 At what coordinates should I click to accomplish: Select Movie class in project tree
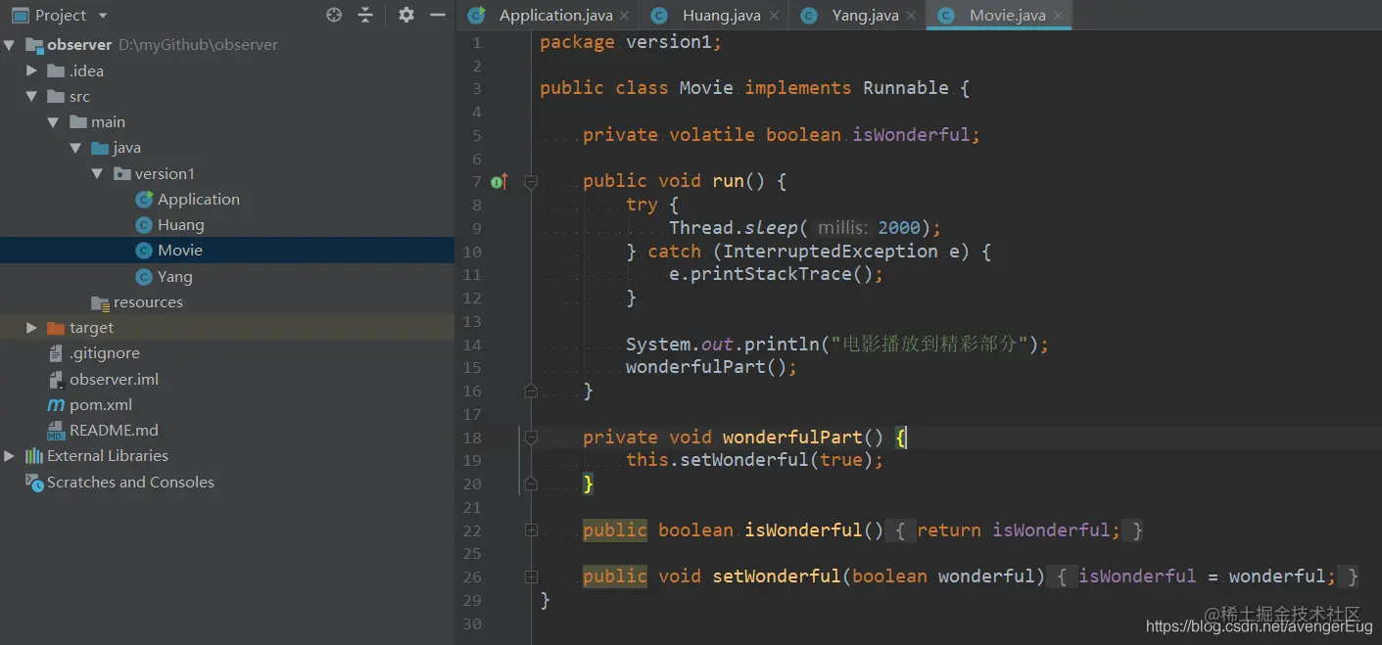pos(179,250)
